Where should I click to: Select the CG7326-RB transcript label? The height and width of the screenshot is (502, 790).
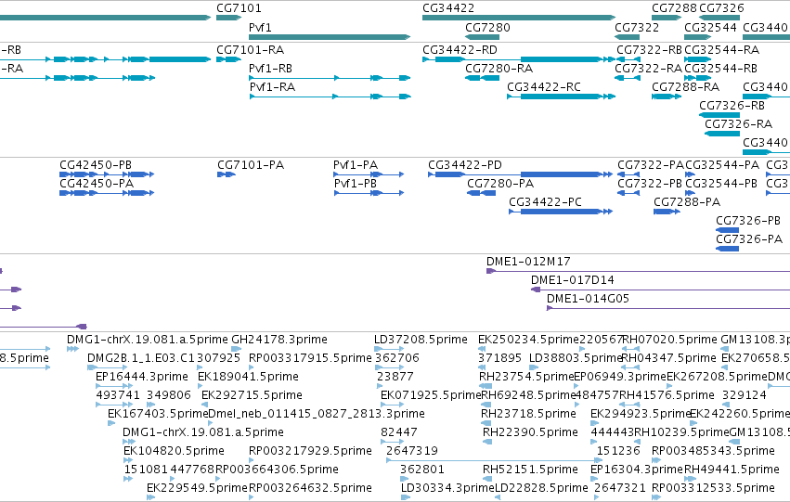732,106
